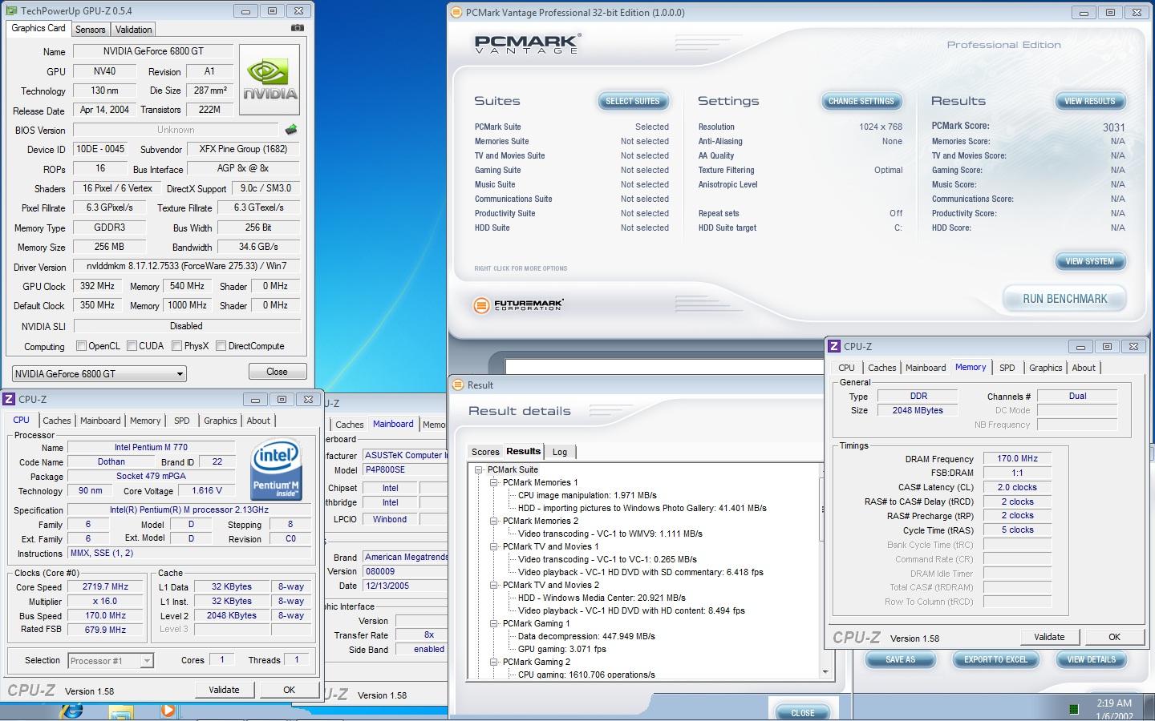Open the SPD tab in CPU-Z Memory window

click(x=1007, y=368)
